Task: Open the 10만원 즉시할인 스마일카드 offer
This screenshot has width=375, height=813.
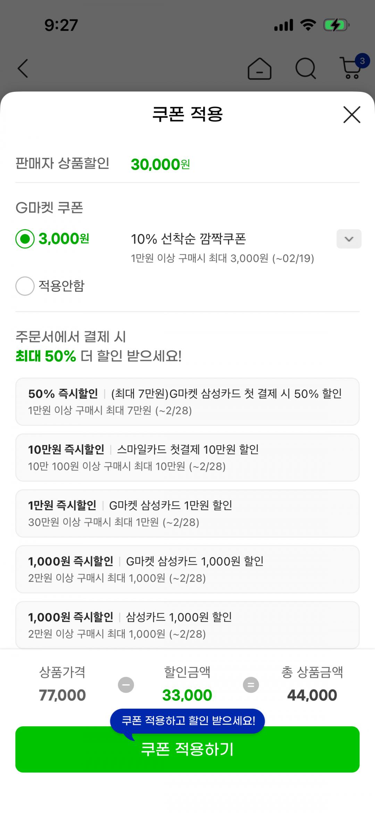Action: [x=187, y=457]
